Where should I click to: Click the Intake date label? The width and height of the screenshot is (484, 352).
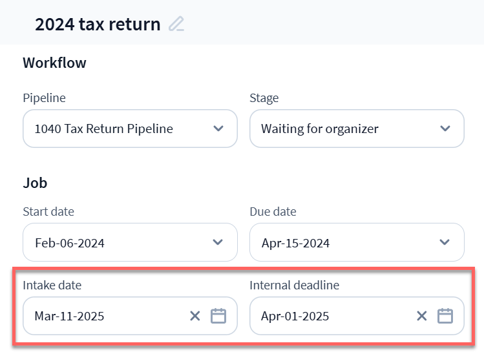tap(52, 285)
